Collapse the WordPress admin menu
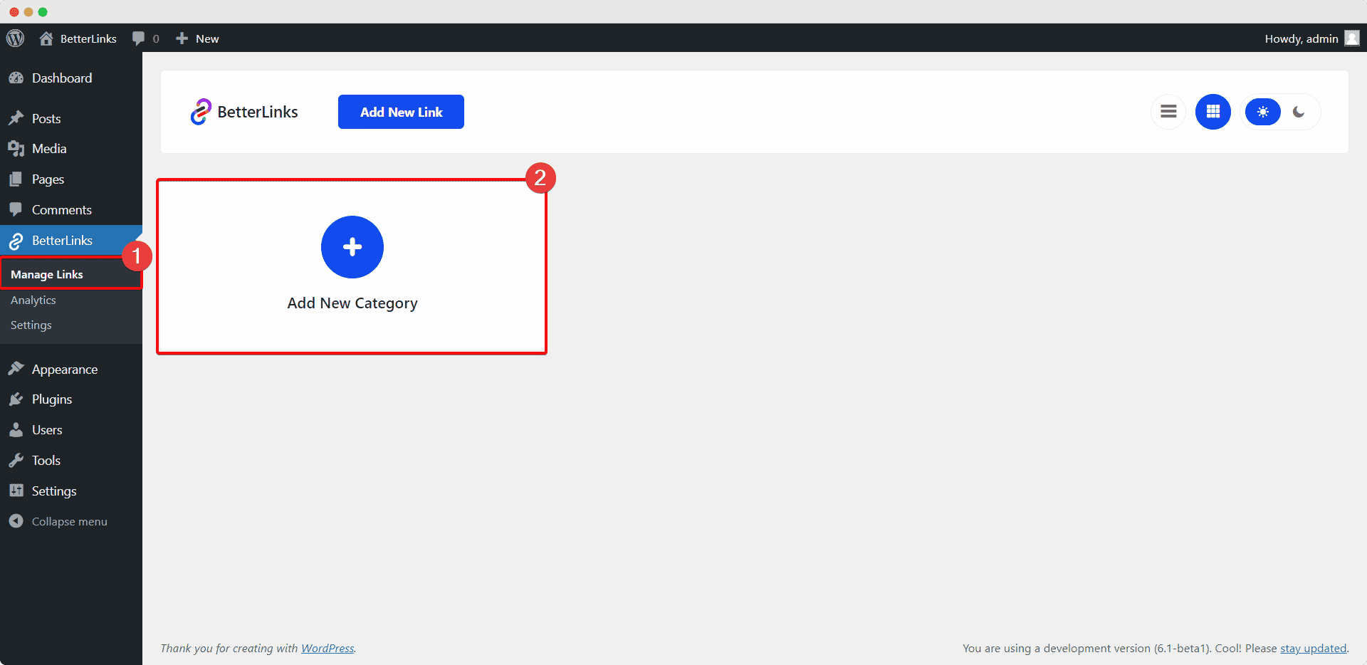Screen dimensions: 1367x665 coord(16,520)
